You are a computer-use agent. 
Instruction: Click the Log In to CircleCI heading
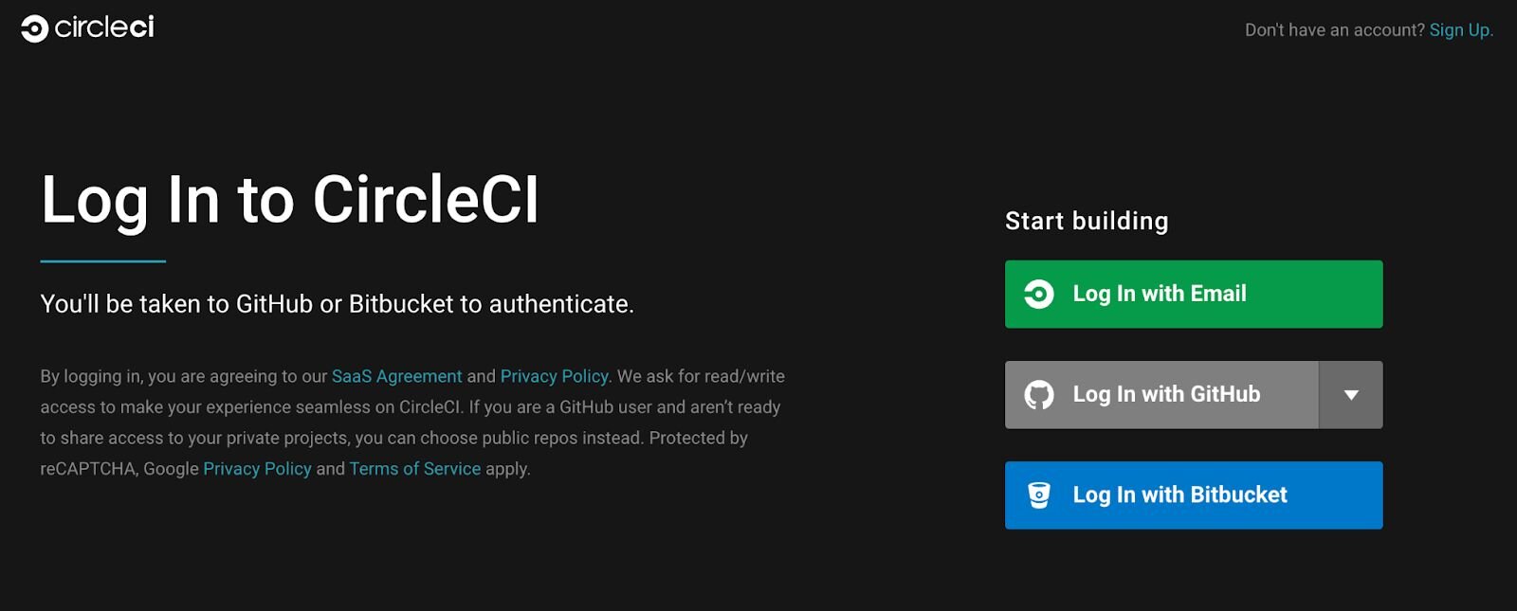[290, 200]
